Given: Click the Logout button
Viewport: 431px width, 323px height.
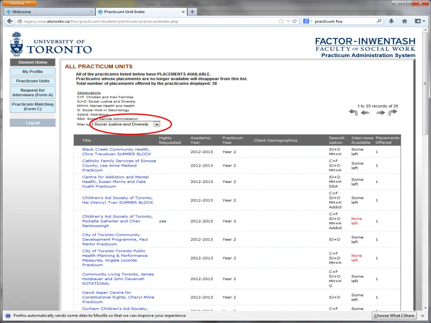Looking at the screenshot, I should (33, 123).
